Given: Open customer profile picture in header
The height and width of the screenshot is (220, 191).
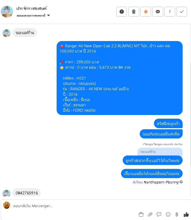Looking at the screenshot, I should click(7, 11).
